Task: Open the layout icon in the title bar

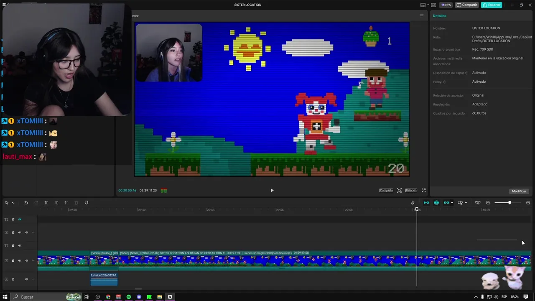Action: (423, 5)
